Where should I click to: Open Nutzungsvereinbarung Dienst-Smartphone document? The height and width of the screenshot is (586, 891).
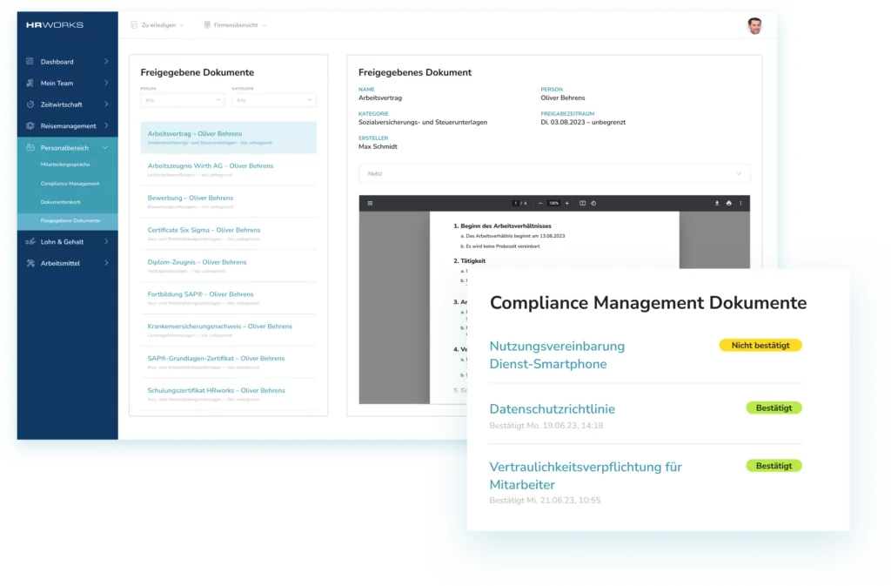point(557,354)
